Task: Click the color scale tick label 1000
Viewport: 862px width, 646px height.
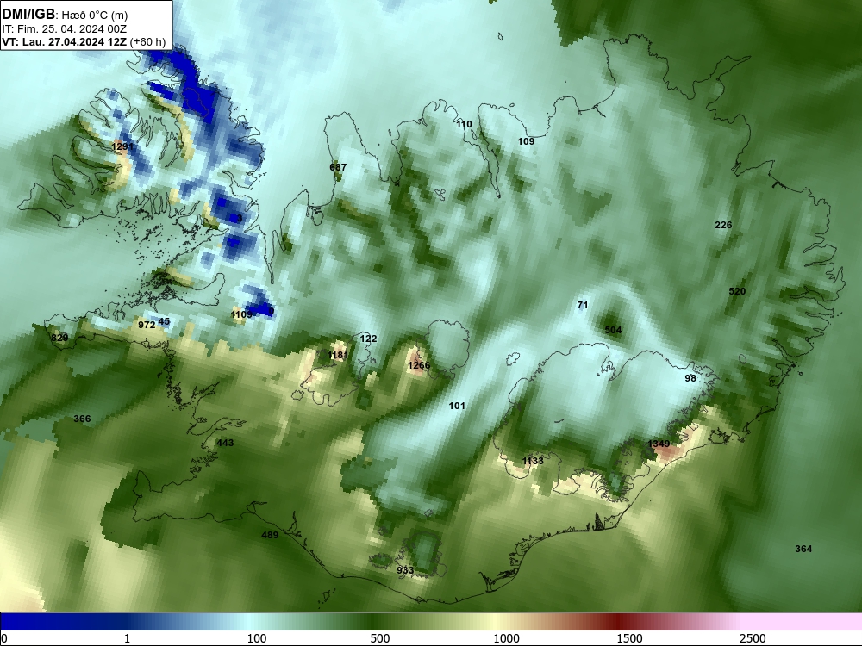Action: 506,638
